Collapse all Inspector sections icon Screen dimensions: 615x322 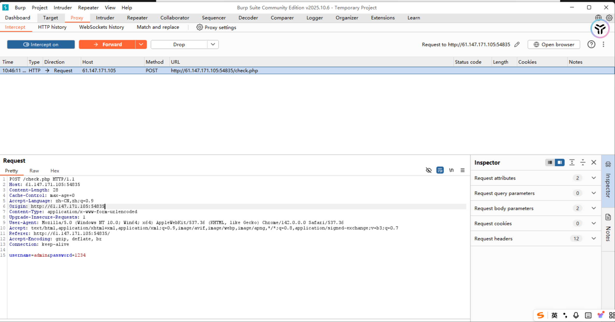click(583, 162)
